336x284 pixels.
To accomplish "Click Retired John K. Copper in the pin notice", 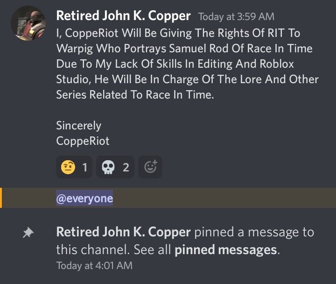I will (123, 232).
